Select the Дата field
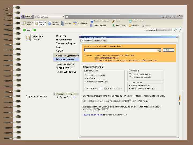The image size is (193, 145). tap(58, 47)
